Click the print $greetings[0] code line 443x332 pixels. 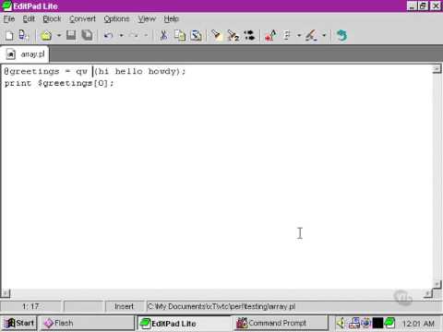(x=59, y=83)
